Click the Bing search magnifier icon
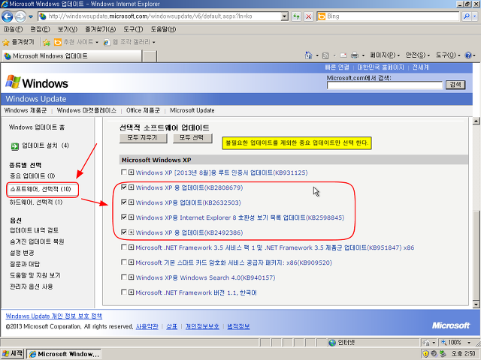This screenshot has width=481, height=360. (466, 16)
